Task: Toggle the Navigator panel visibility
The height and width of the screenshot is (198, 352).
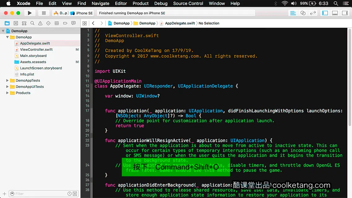Action: [x=325, y=13]
